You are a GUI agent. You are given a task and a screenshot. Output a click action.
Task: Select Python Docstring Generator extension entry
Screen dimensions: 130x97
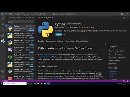pyautogui.click(x=21, y=57)
